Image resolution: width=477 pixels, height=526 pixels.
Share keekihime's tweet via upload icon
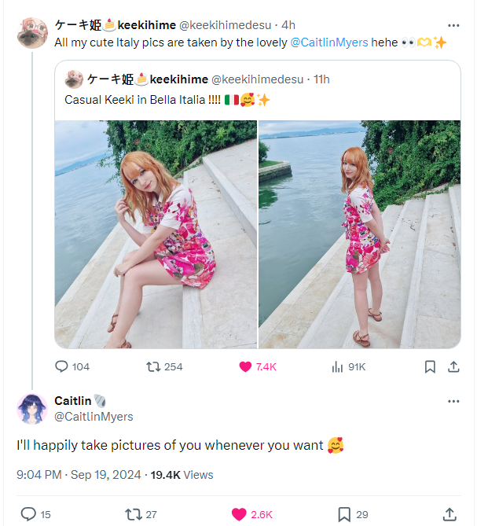point(453,366)
